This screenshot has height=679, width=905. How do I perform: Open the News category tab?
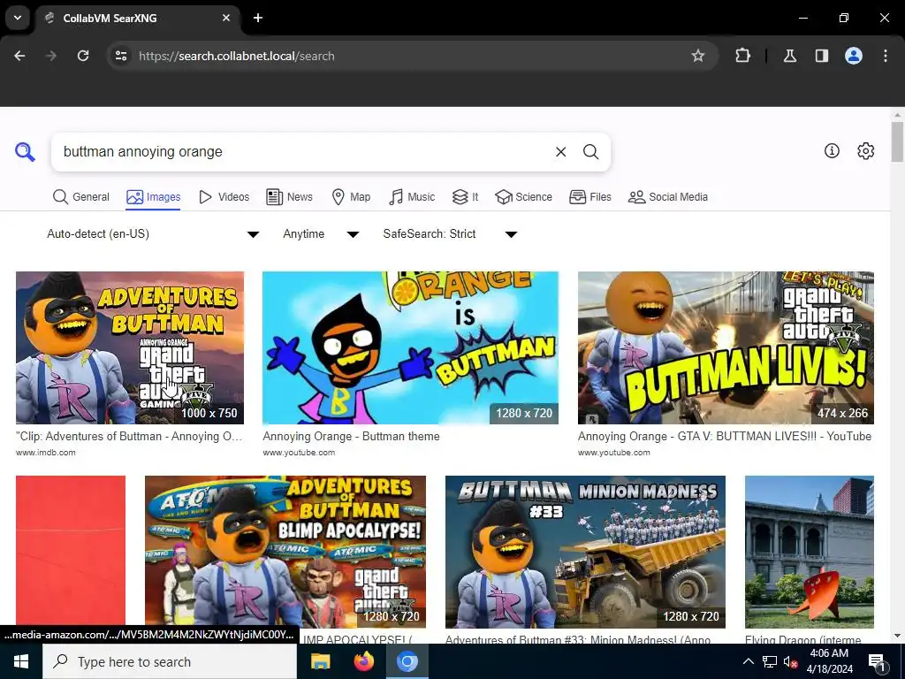(x=289, y=197)
